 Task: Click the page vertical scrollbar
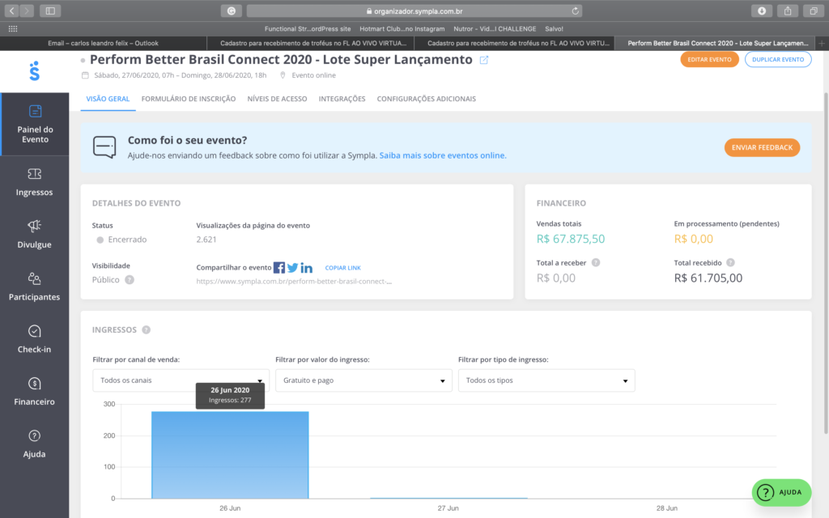coord(826,263)
